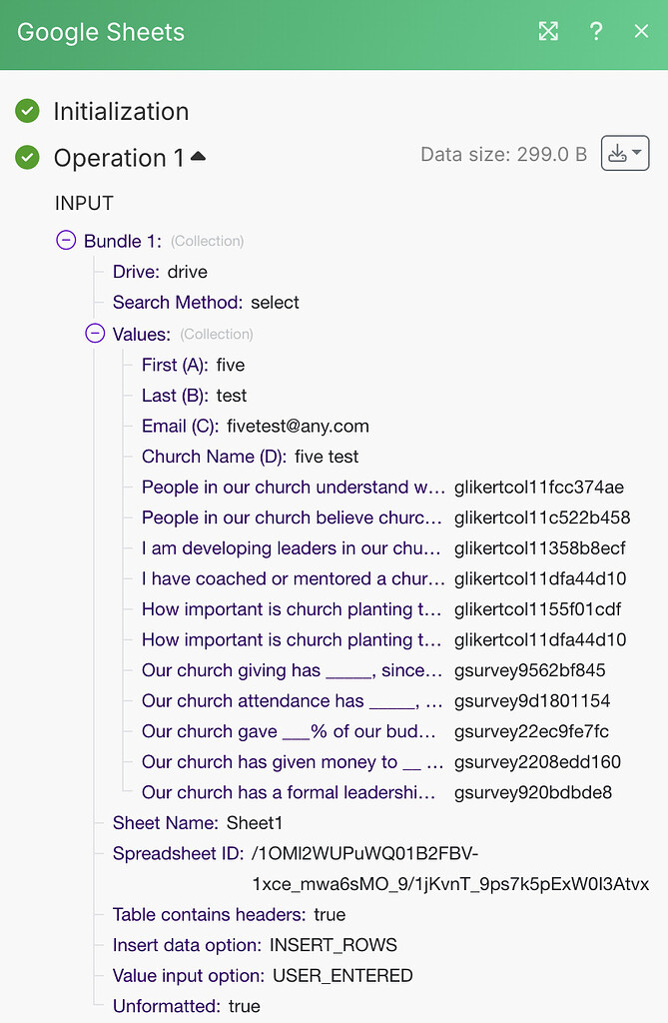The image size is (668, 1023).
Task: Click the green checkmark beside Operation 1
Action: point(28,158)
